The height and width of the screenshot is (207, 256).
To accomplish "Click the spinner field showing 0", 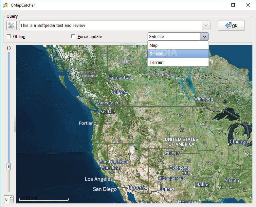I will click(7, 199).
